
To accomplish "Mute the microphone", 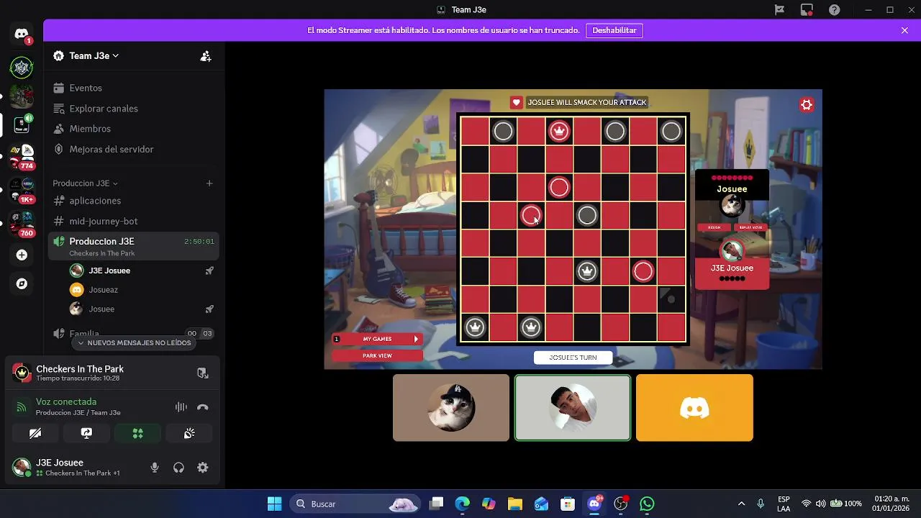I will point(155,468).
